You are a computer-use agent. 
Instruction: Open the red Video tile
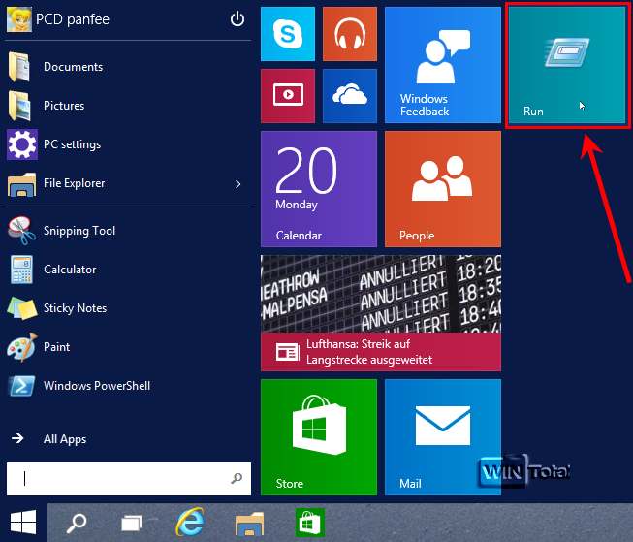click(288, 95)
